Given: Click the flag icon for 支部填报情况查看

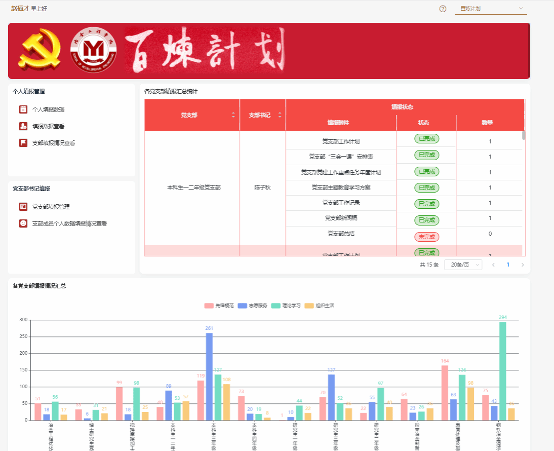Looking at the screenshot, I should click(23, 143).
